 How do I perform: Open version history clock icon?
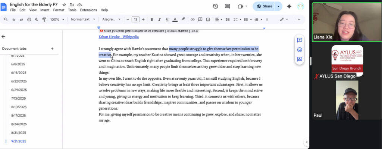pos(216,6)
